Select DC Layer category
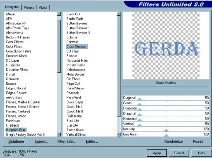The width and height of the screenshot is (212, 158). click(12, 60)
